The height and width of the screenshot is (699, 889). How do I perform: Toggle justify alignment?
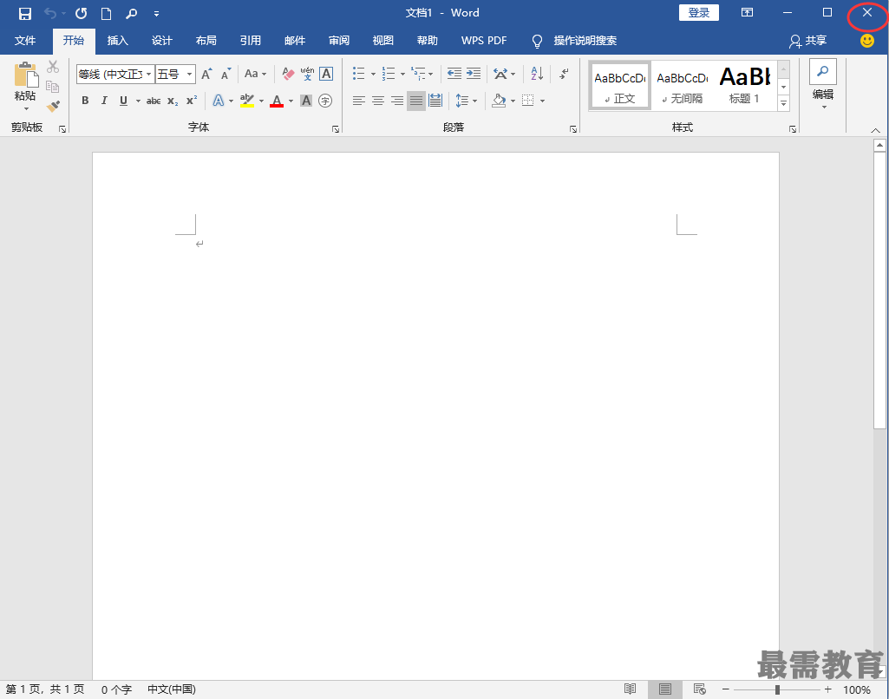(x=416, y=101)
